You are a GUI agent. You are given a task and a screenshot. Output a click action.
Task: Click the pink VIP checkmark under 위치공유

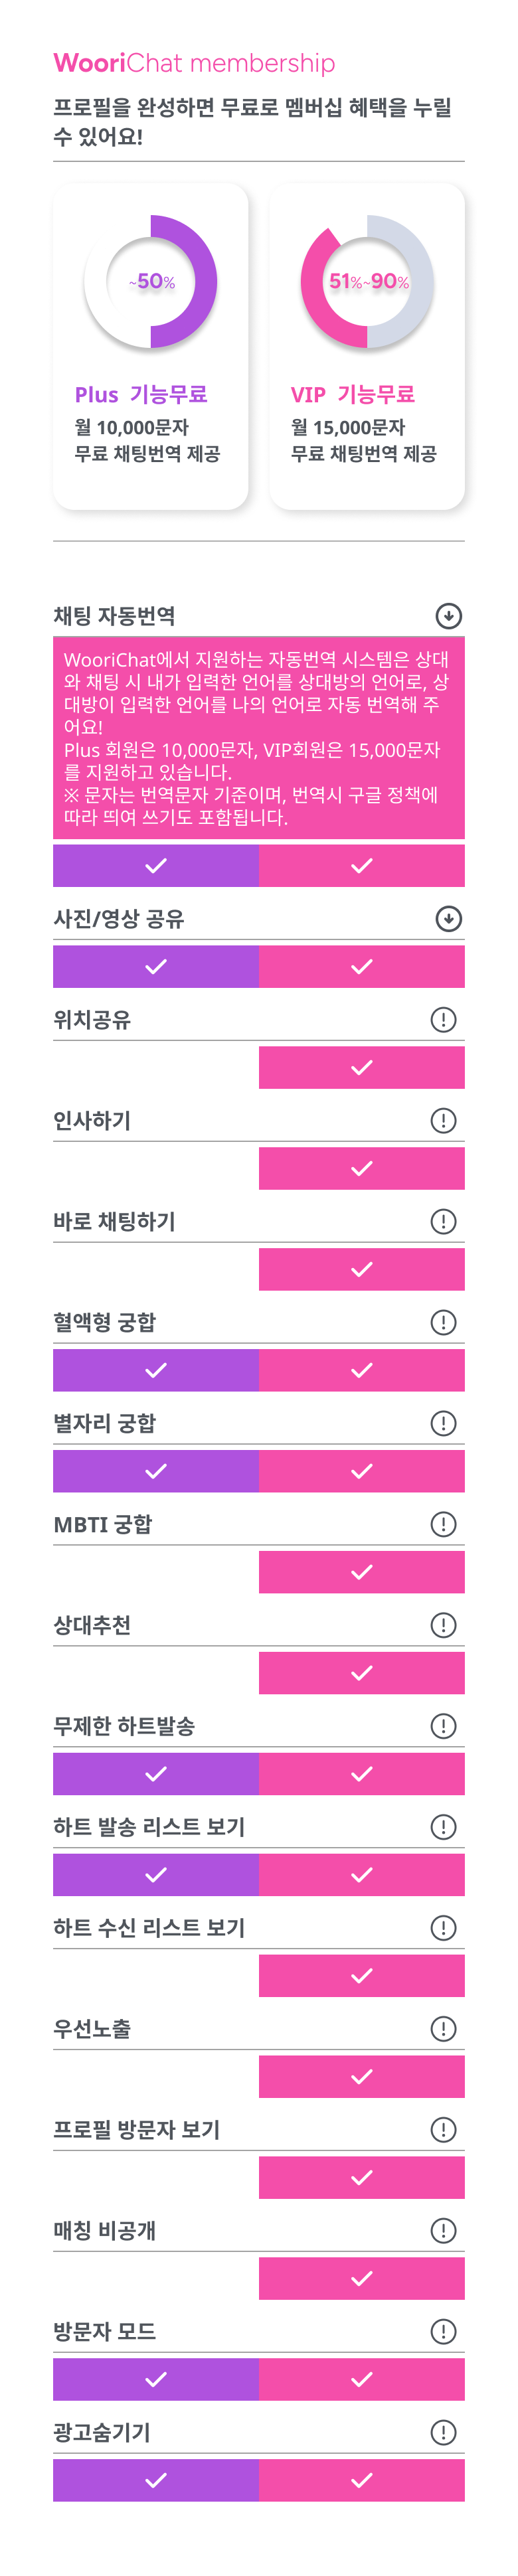point(362,1068)
